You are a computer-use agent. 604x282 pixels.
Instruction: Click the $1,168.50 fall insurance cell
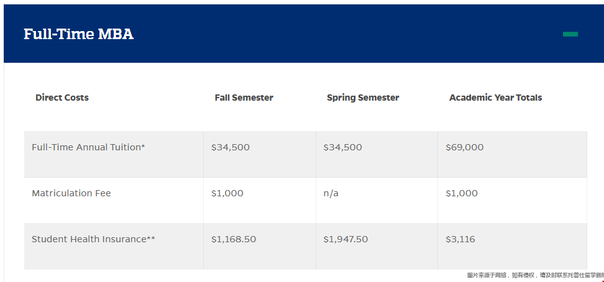coord(234,239)
